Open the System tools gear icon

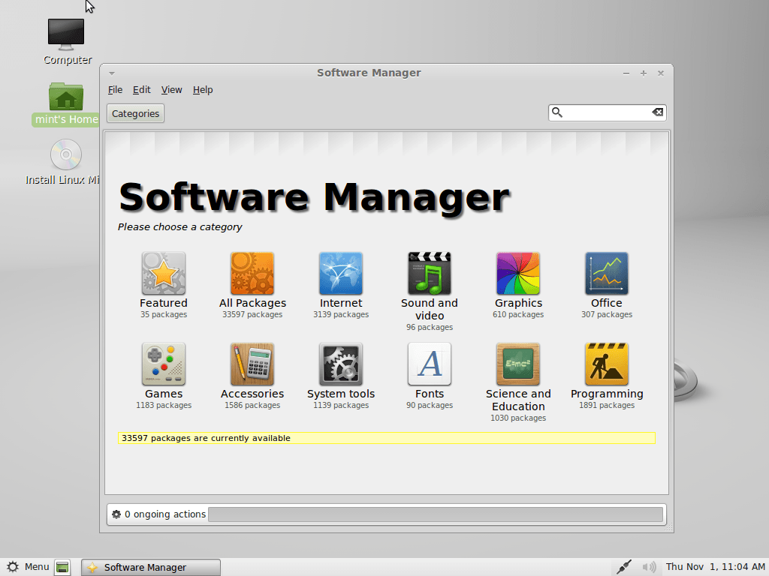point(341,364)
